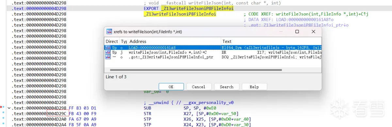Click the .got: Z13writeFileJsoniP8FileInfoi_ptr comment
Image resolution: width=392 pixels, height=127 pixels.
(x=296, y=25)
